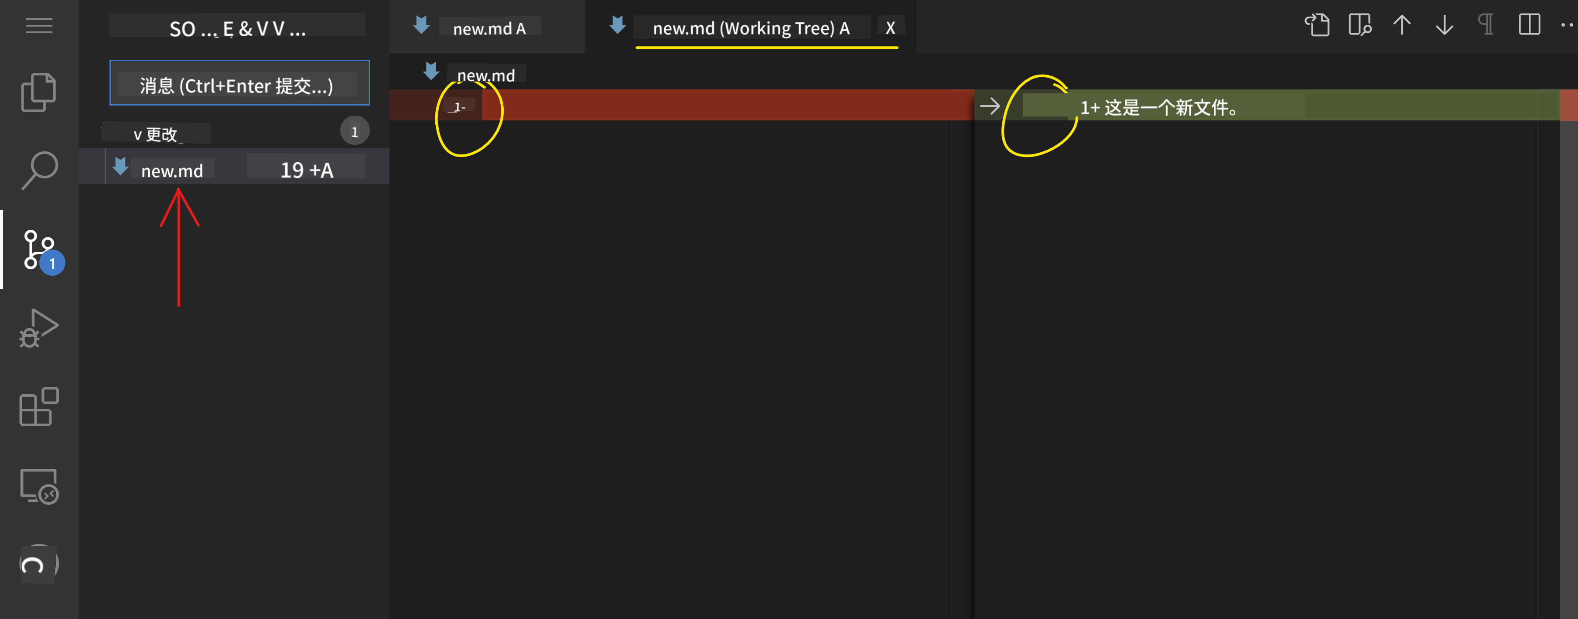Toggle the hamburger menu at top left
1578x619 pixels.
pyautogui.click(x=38, y=26)
